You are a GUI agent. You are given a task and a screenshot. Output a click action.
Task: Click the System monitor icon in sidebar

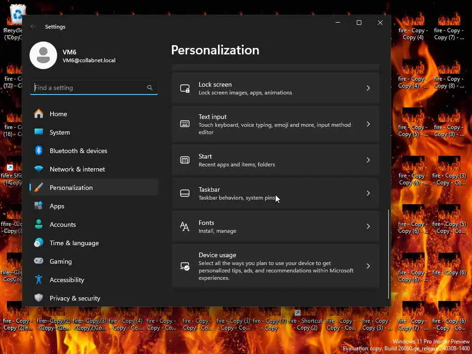click(x=39, y=132)
